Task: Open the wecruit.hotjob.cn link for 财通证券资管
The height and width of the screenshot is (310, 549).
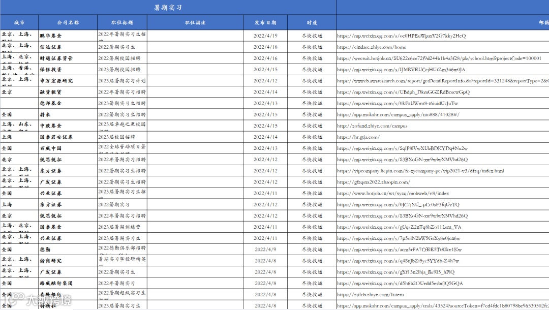Action: [x=439, y=58]
